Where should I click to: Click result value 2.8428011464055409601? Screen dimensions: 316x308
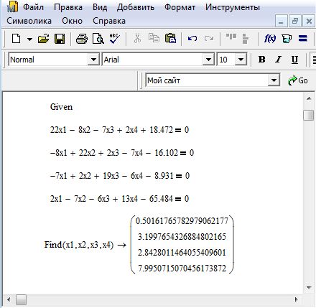pos(182,253)
